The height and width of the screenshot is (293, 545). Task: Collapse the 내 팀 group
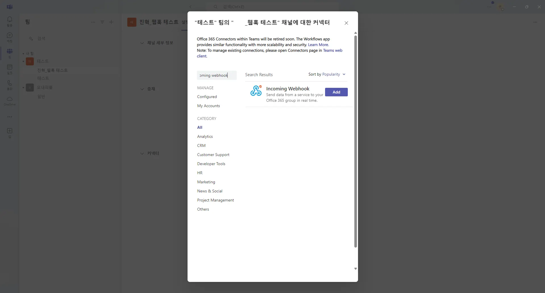pos(23,53)
